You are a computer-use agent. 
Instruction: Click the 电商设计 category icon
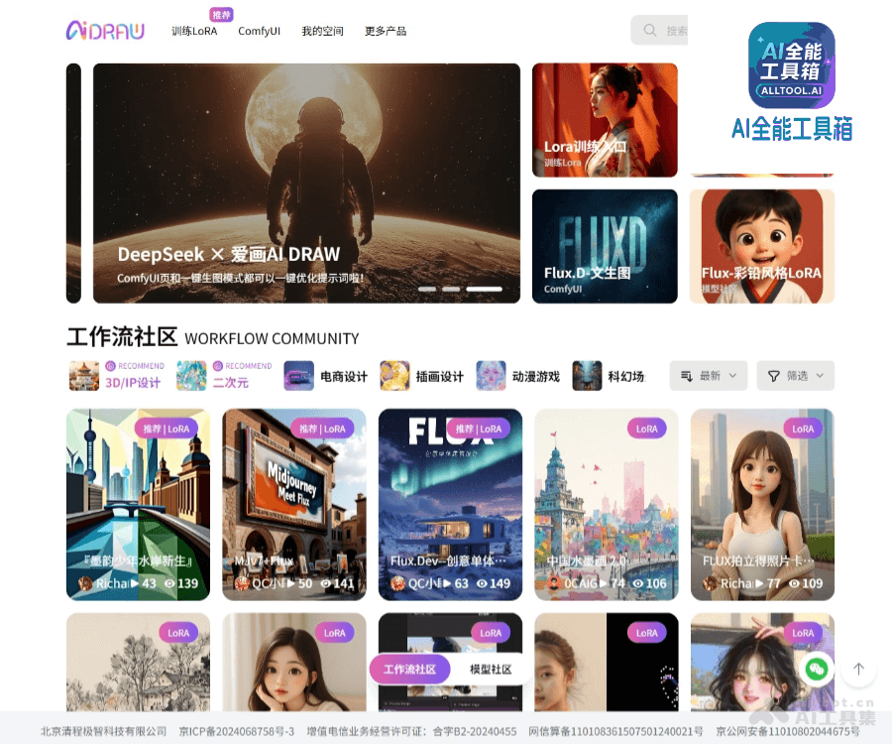pos(298,376)
